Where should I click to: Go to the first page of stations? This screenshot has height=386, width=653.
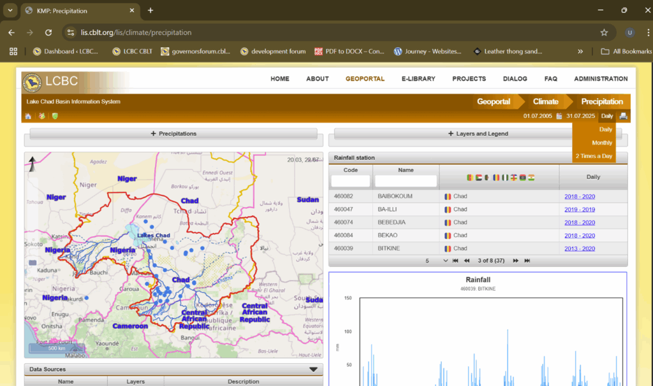pyautogui.click(x=455, y=261)
